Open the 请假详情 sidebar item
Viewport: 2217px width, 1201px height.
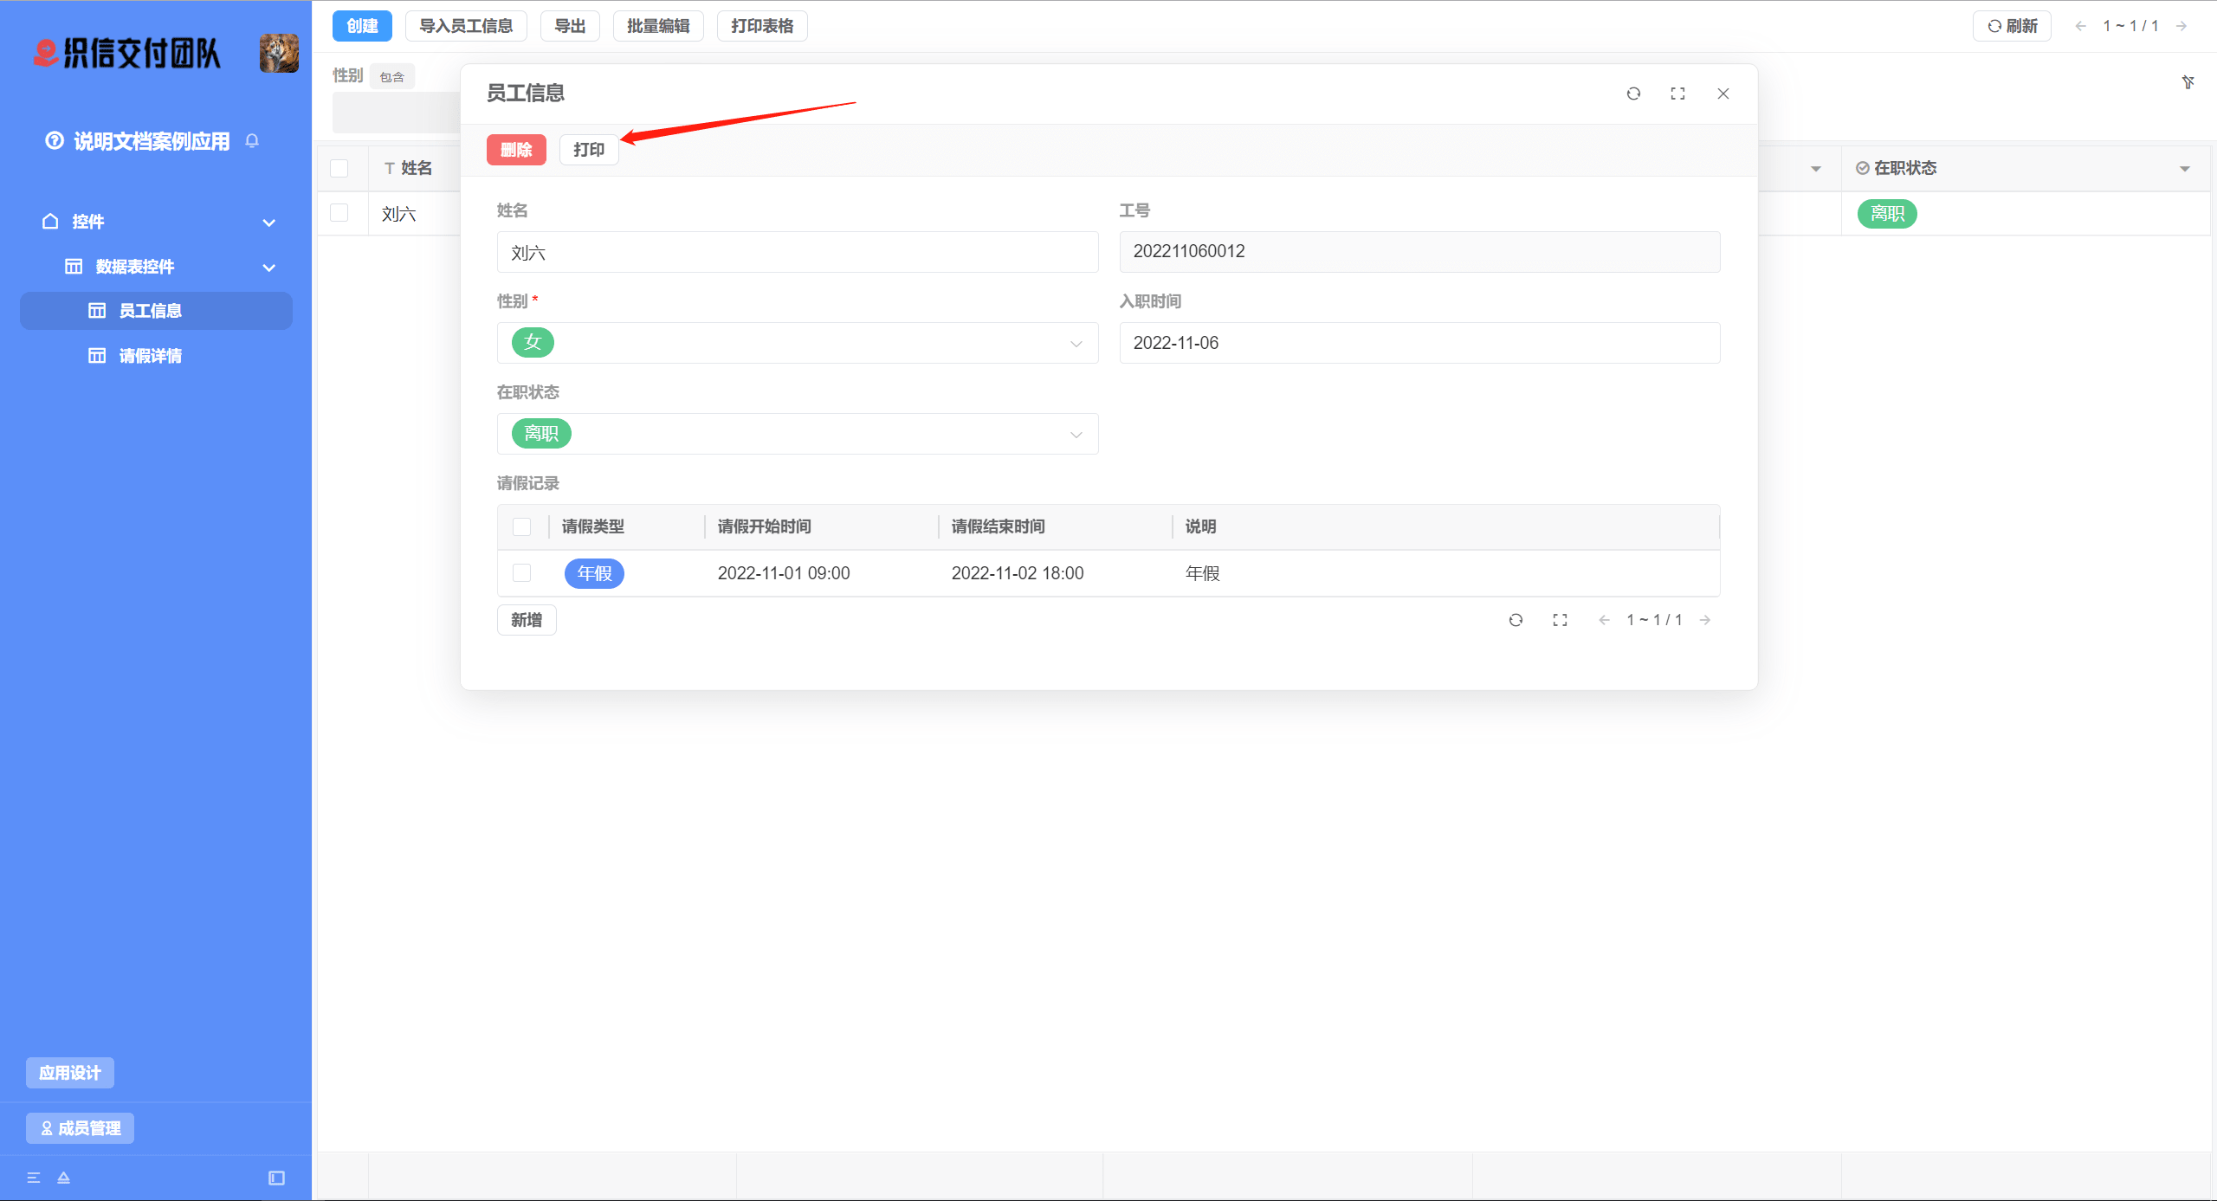coord(150,356)
